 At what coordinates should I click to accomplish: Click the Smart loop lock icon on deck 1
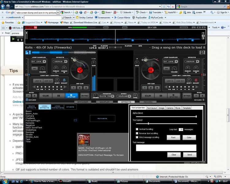[64, 80]
